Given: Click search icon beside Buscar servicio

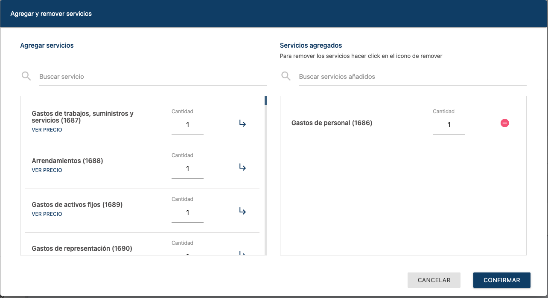Looking at the screenshot, I should [26, 76].
